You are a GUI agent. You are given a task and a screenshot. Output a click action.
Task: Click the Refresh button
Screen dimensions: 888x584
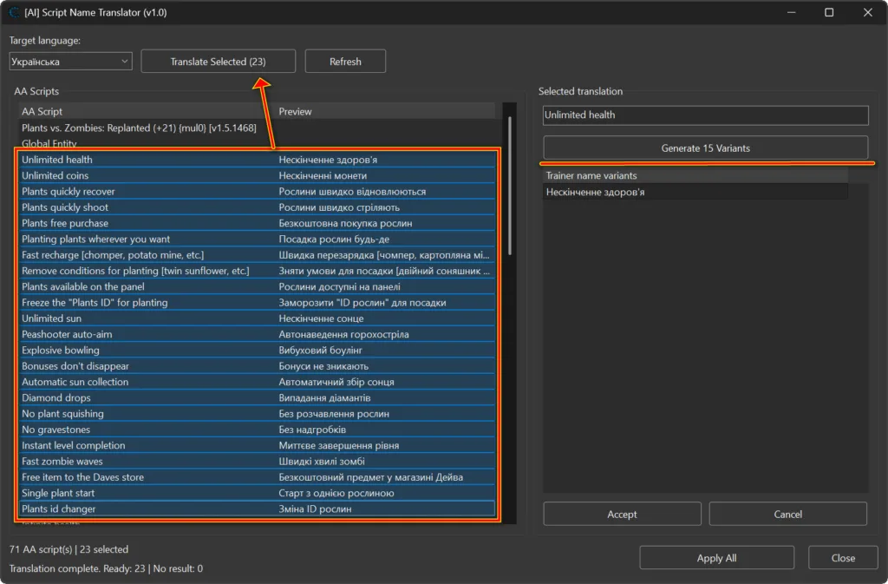tap(345, 61)
